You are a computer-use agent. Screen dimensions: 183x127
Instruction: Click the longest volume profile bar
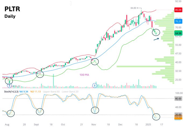tap(145, 66)
